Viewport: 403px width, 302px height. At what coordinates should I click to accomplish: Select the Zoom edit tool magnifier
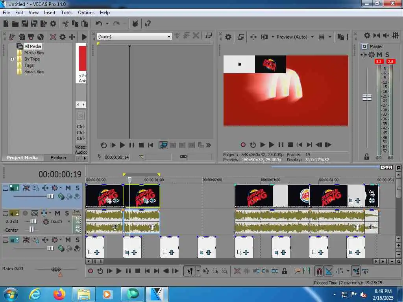(x=225, y=271)
